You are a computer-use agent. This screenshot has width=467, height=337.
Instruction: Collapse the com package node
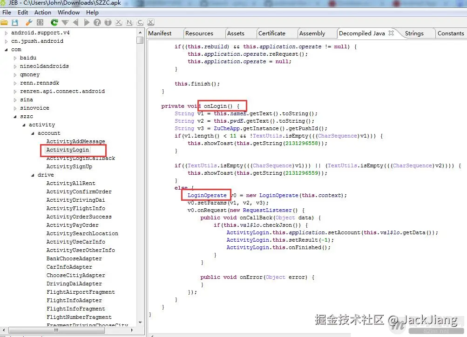coord(6,50)
